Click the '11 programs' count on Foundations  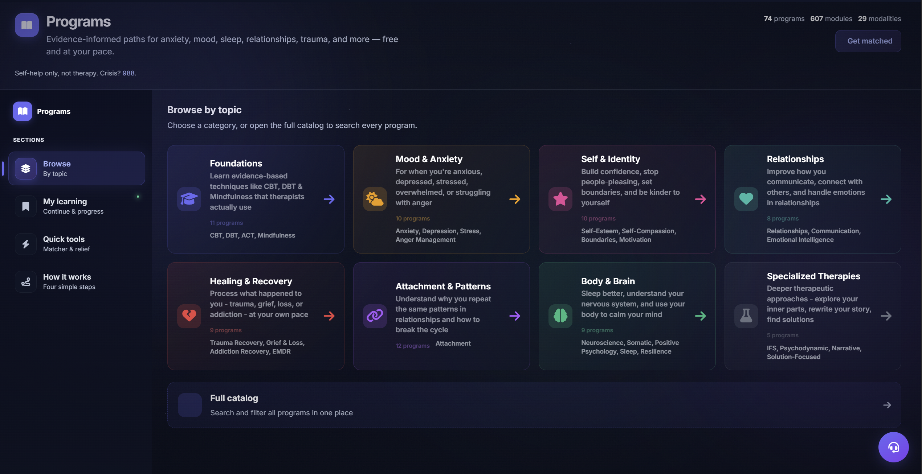pyautogui.click(x=226, y=223)
